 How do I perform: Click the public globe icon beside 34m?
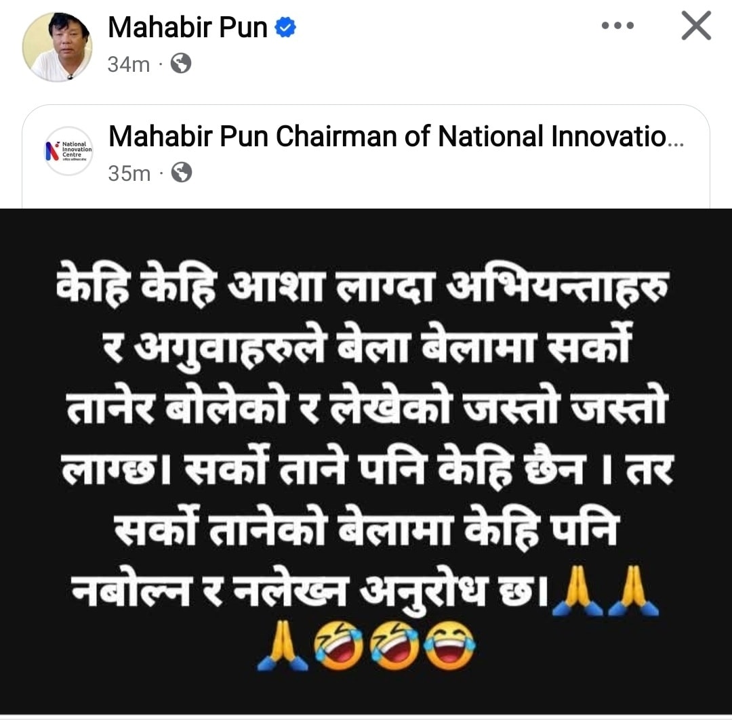click(181, 64)
